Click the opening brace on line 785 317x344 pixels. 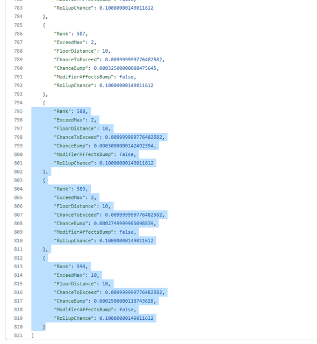coord(44,25)
